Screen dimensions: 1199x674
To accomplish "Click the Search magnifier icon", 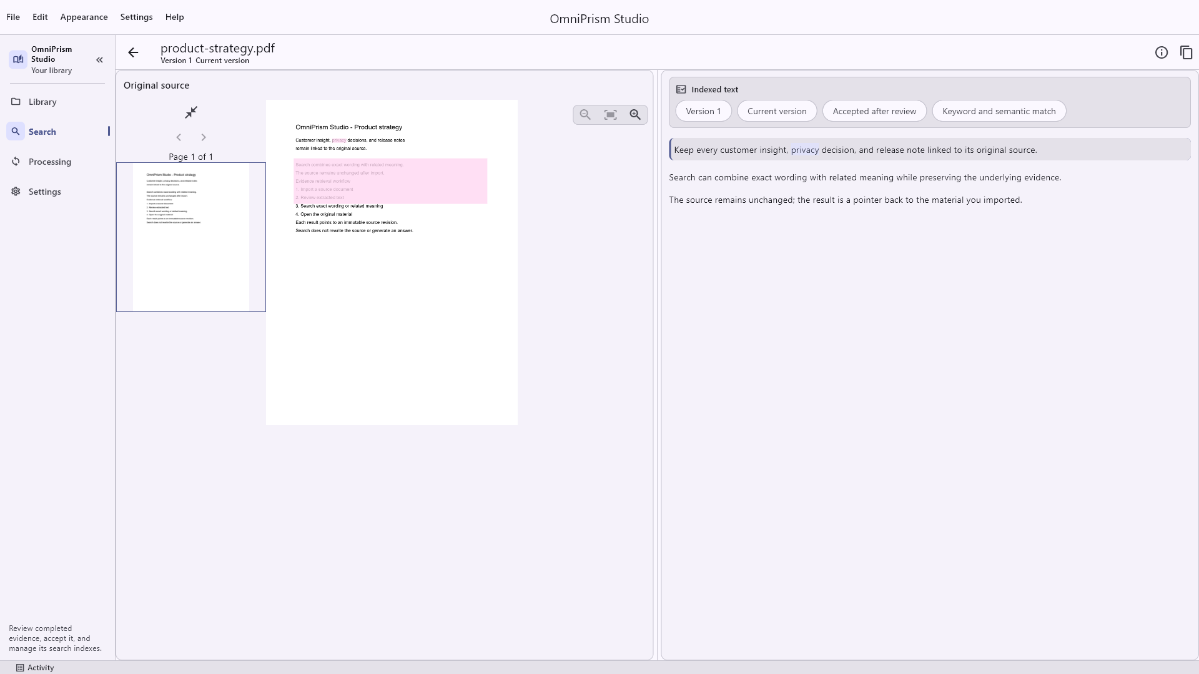I will point(16,131).
